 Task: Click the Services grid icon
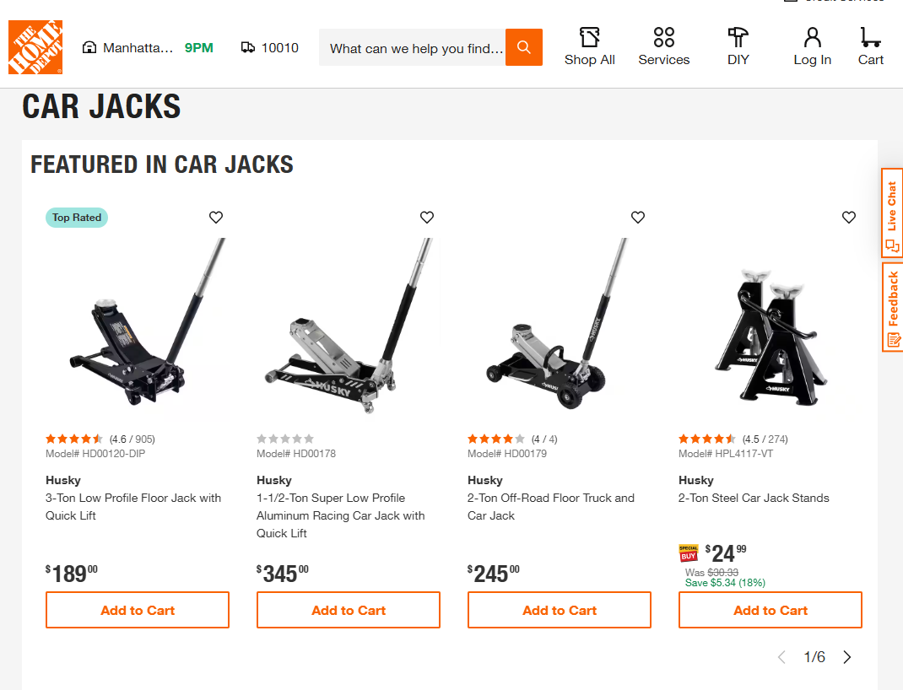point(663,38)
